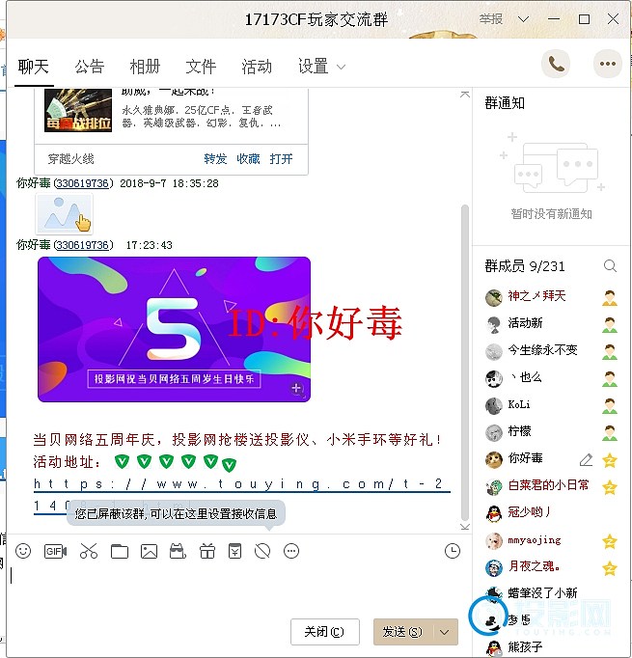Screen dimensions: 632x658
Task: Expand the 设置 dropdown arrow
Action: (x=342, y=67)
